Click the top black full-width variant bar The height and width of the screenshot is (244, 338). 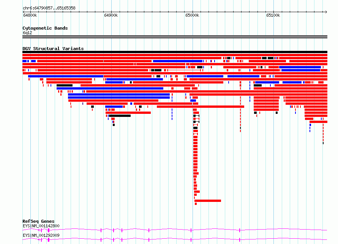click(175, 52)
